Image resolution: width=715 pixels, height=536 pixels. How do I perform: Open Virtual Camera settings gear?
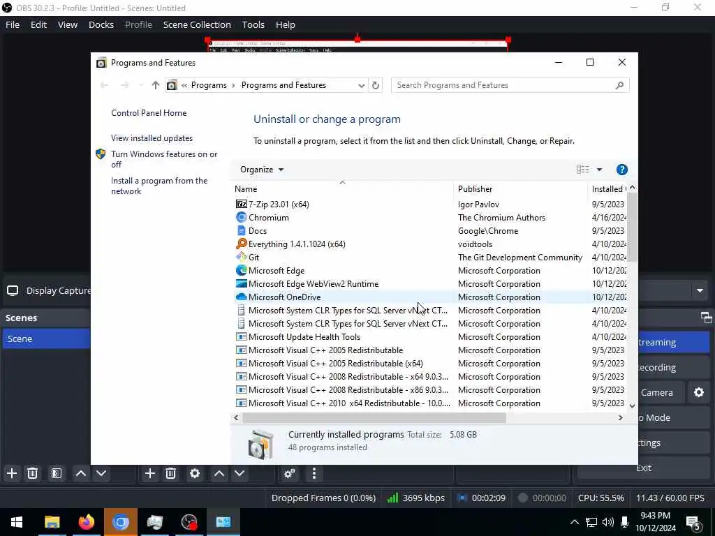coord(698,392)
